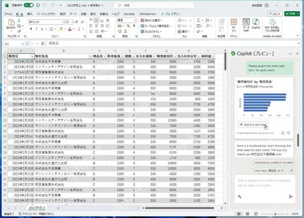Select the 2023年売上 sheet tab

point(37,208)
